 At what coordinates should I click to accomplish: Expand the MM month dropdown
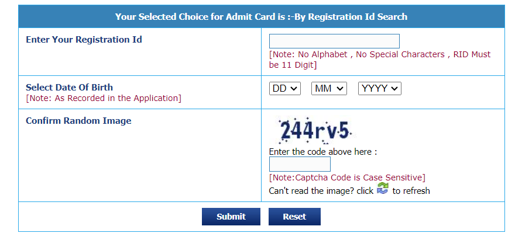329,88
